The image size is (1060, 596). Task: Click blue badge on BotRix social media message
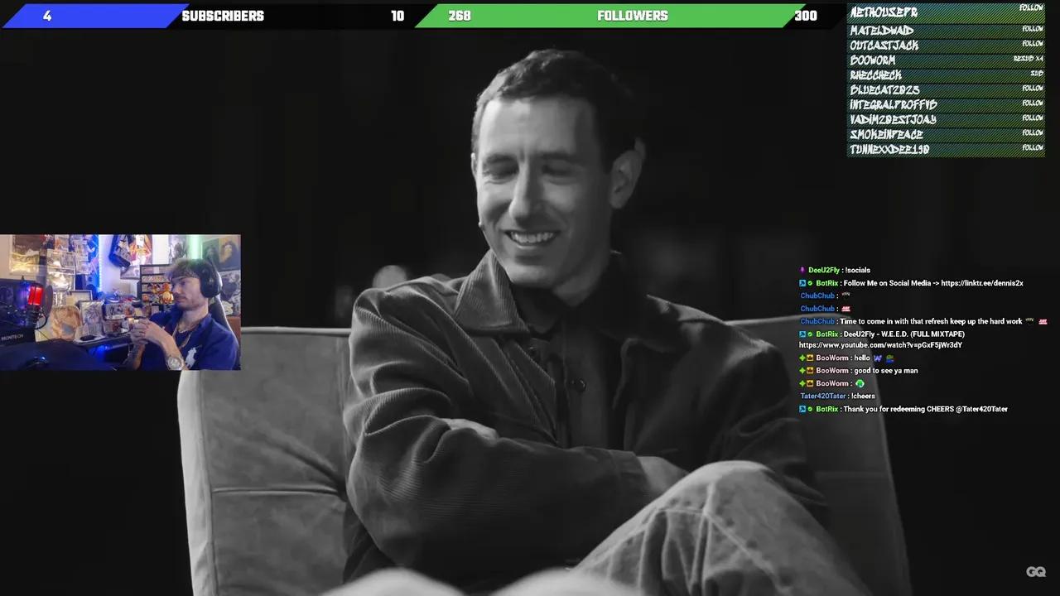(802, 283)
